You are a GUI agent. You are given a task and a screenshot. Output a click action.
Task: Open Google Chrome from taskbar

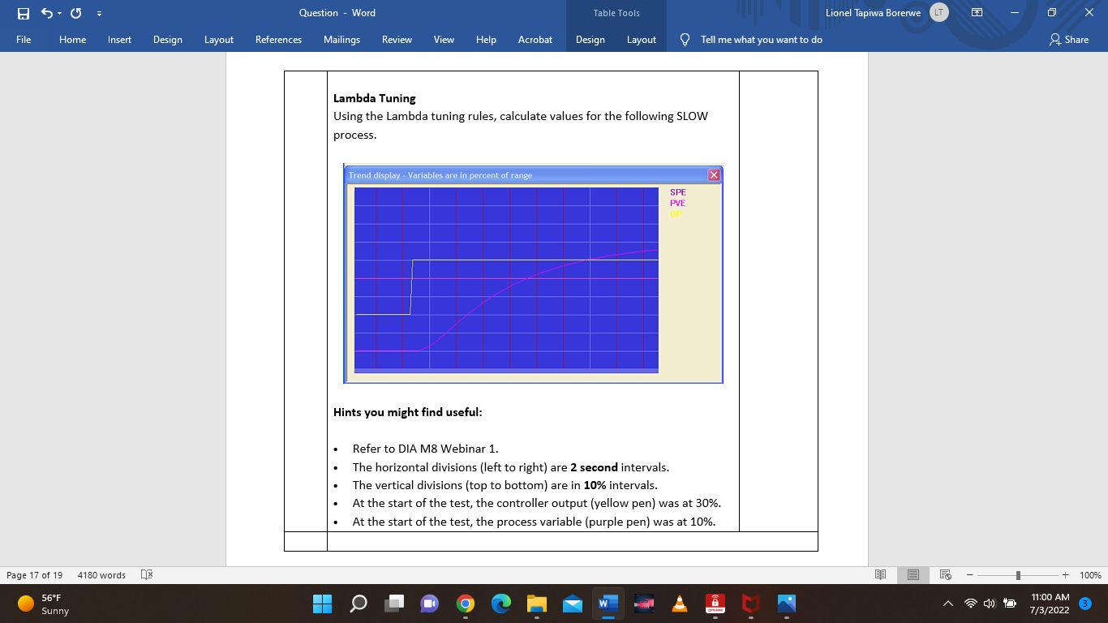coord(465,604)
